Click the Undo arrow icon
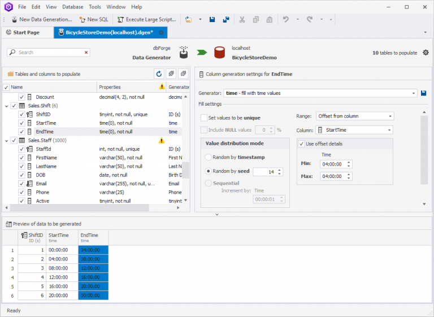This screenshot has height=317, width=434. (x=285, y=19)
